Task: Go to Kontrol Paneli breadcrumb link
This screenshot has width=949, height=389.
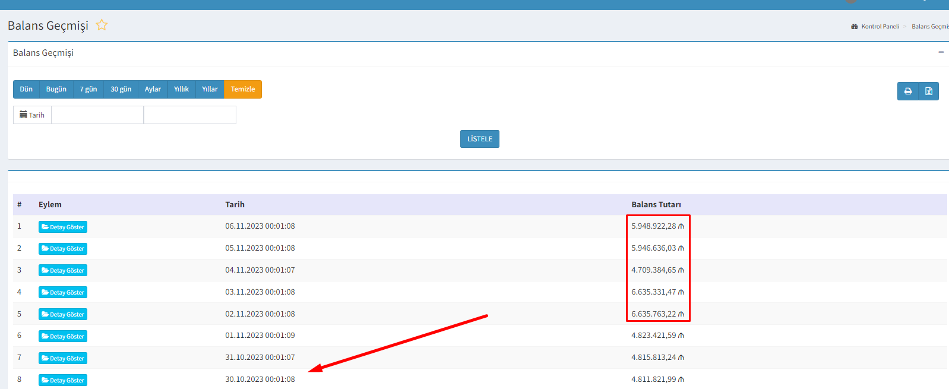Action: coord(880,26)
